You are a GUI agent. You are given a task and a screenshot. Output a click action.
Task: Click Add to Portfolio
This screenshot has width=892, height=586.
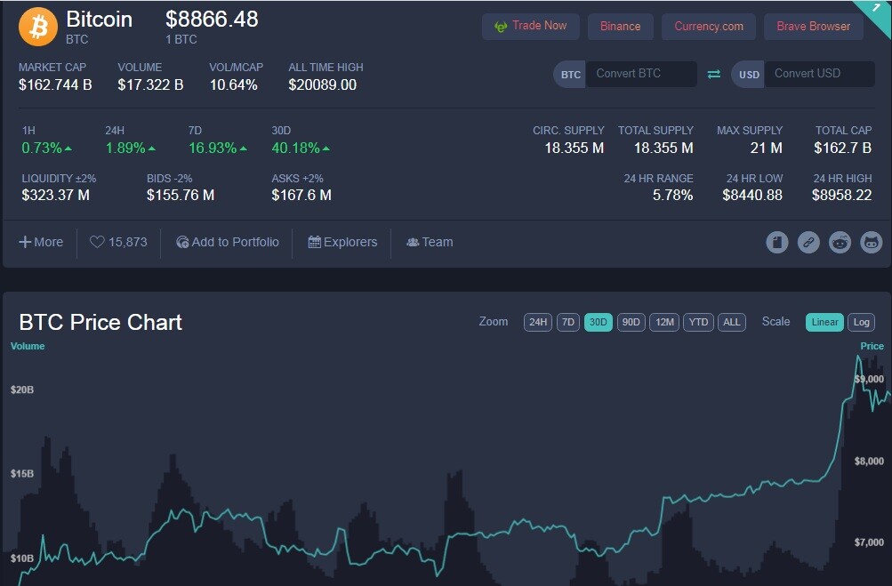(x=228, y=242)
